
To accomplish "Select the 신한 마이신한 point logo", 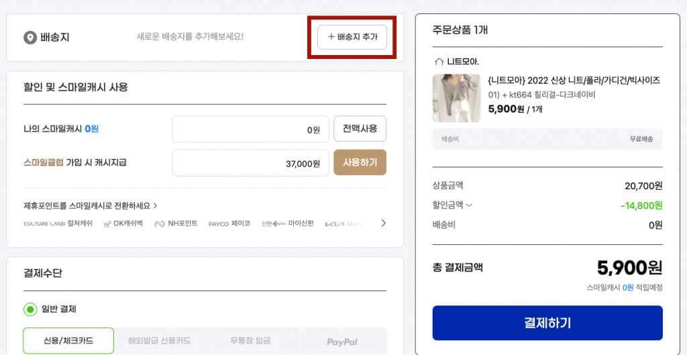I will point(287,223).
